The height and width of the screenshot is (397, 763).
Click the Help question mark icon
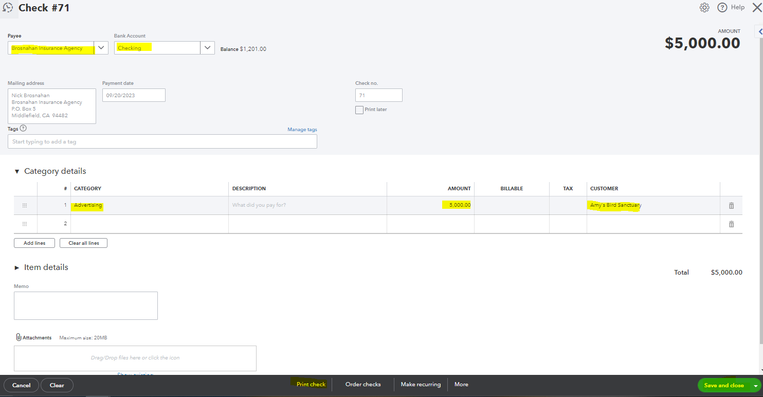point(722,7)
